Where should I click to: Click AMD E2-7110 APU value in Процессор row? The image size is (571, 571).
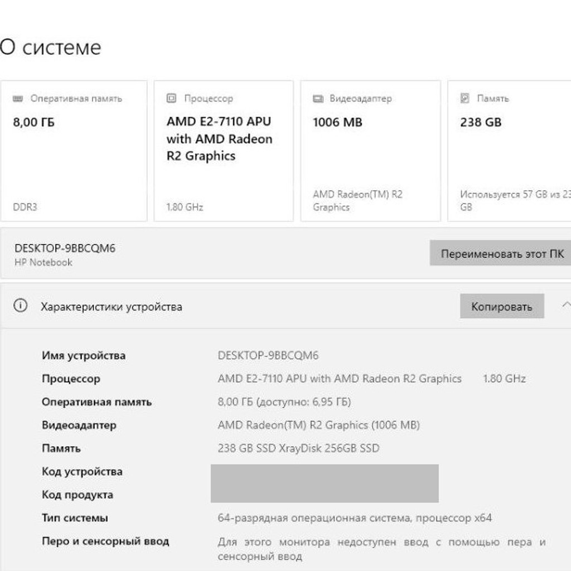tap(340, 379)
